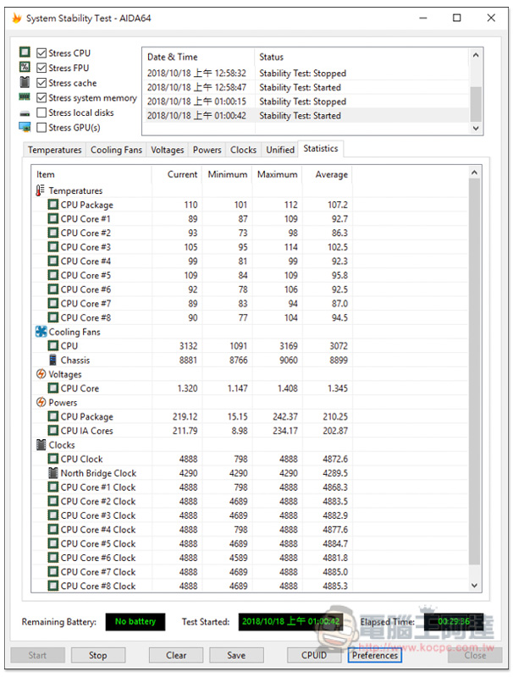The image size is (513, 677).
Task: Select the 12:58:32 Stability Test: Stopped entry
Action: click(306, 73)
